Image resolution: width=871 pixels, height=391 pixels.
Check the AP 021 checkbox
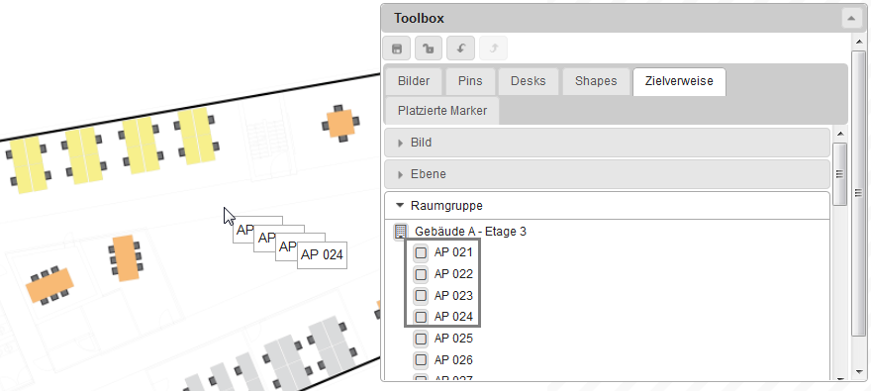click(x=421, y=253)
